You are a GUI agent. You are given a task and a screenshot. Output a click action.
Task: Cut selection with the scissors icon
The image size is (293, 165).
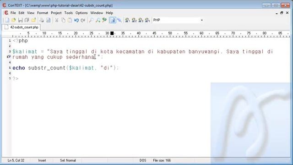57,20
